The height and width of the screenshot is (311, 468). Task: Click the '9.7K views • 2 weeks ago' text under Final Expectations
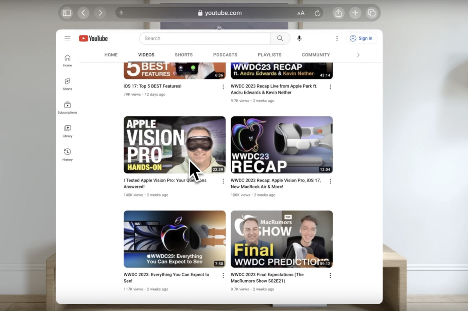(252, 289)
